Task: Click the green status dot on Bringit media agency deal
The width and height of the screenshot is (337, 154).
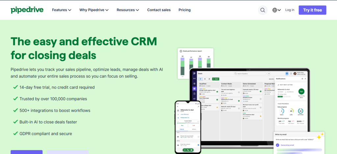Action: tap(217, 92)
